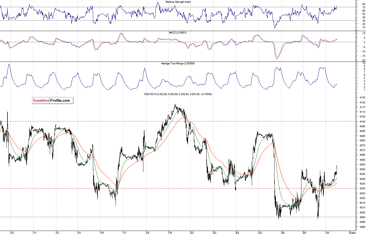Click the 4055 price axis label
This screenshot has height=234, width=366.
[x=362, y=164]
